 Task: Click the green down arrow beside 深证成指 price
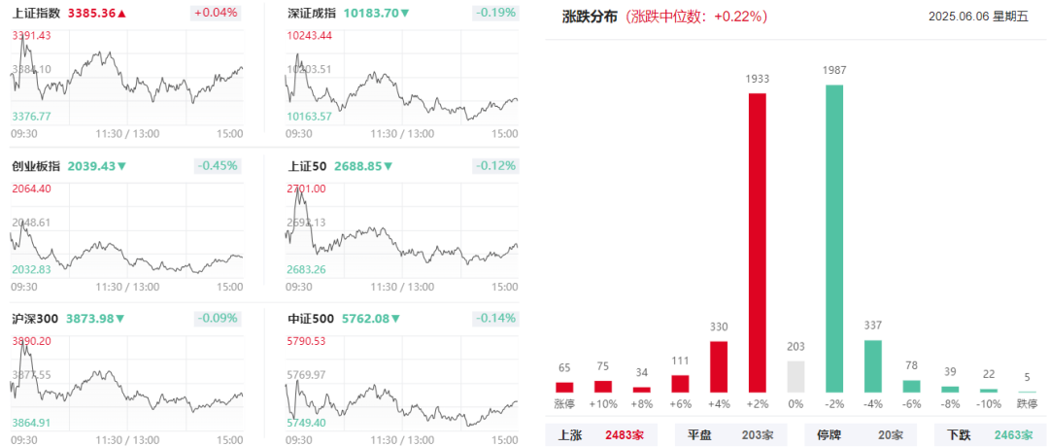pyautogui.click(x=405, y=12)
